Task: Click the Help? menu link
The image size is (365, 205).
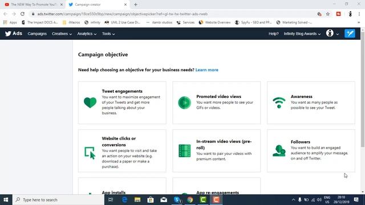Action: click(274, 34)
